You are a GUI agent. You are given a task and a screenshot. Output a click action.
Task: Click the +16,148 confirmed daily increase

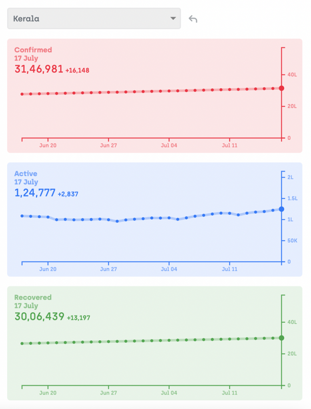[78, 70]
